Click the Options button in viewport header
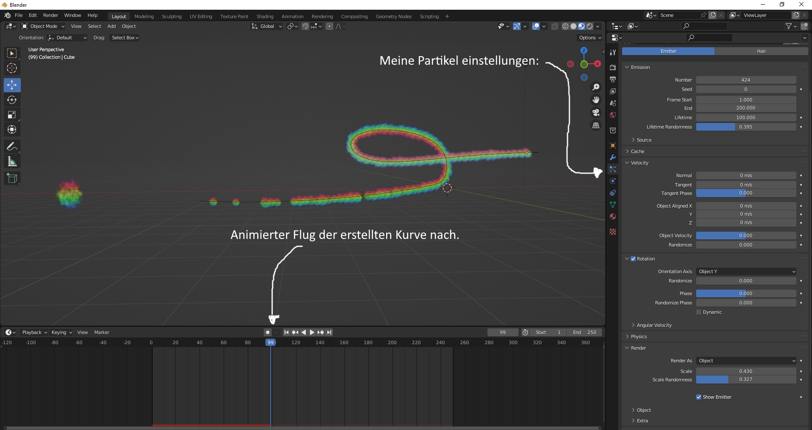Screen dimensions: 812x430 590,38
